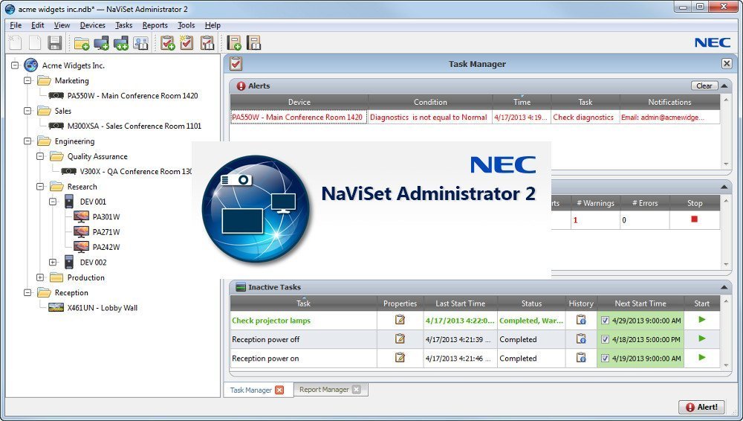
Task: Collapse the Quality Assurance folder
Action: click(40, 156)
